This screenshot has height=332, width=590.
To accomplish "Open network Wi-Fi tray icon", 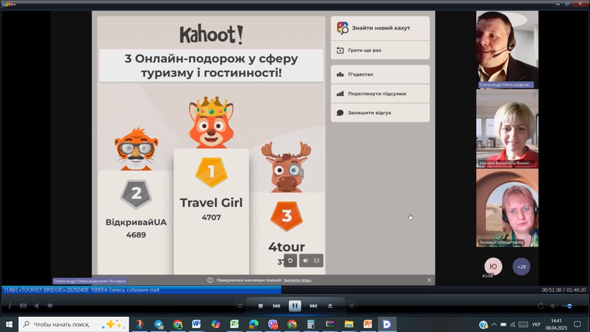I will (x=512, y=325).
